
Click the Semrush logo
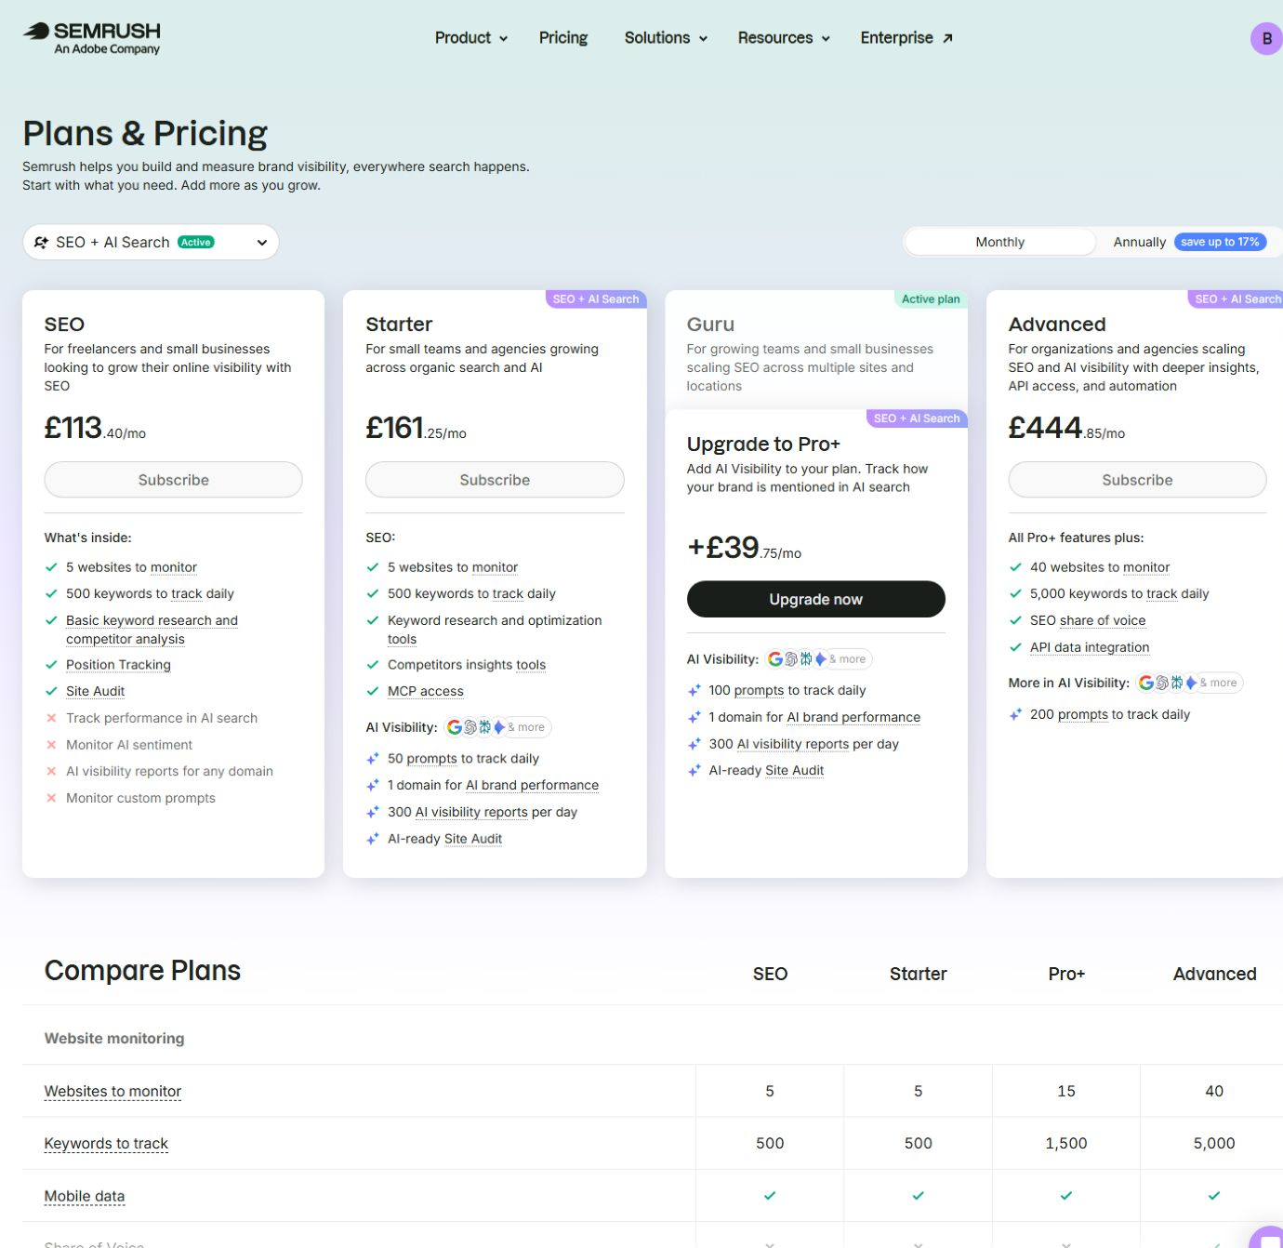[92, 38]
